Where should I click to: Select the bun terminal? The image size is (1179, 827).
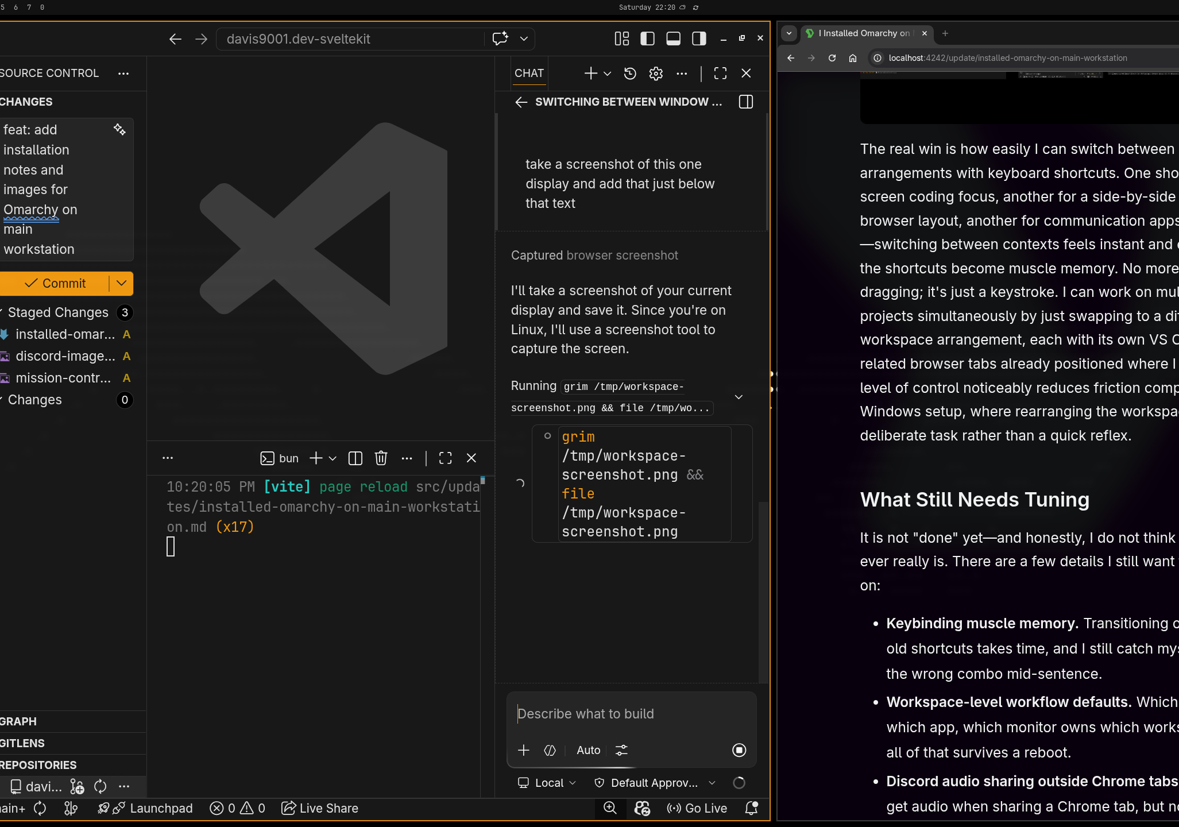click(x=280, y=458)
